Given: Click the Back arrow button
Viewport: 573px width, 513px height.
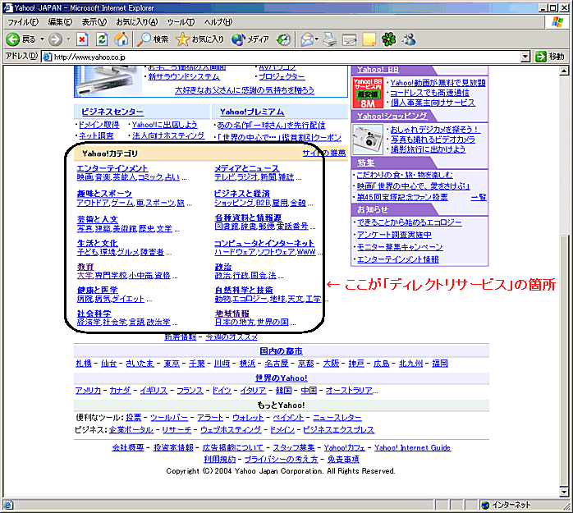Looking at the screenshot, I should (13, 39).
